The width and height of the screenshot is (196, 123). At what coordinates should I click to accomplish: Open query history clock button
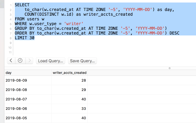(x=20, y=61)
